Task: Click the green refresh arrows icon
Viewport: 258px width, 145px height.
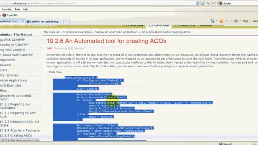Action: click(x=208, y=3)
